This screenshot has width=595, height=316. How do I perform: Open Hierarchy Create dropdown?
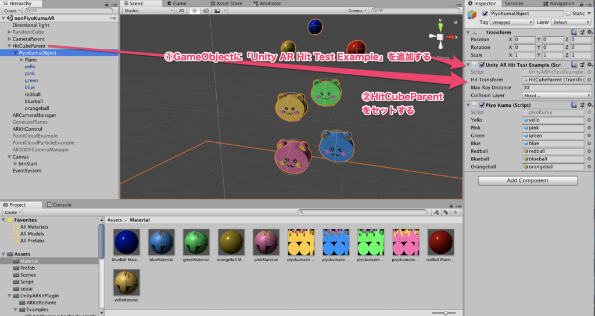click(x=13, y=10)
